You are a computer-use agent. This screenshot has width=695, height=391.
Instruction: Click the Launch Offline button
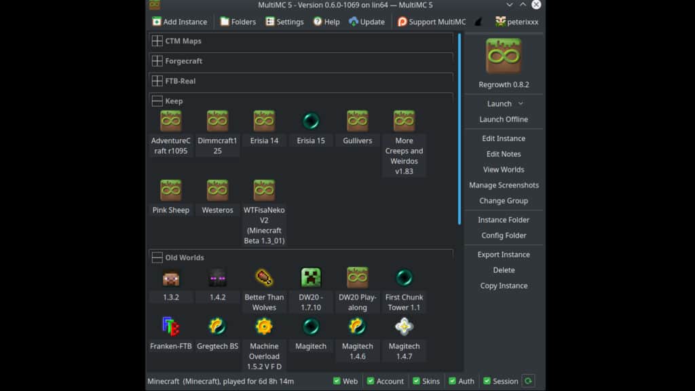(504, 119)
